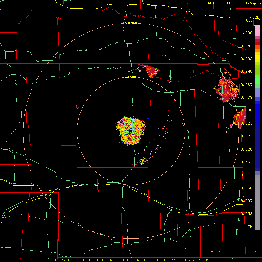Click the 0.253 color scale label
This screenshot has width=262, height=262.
247,214
